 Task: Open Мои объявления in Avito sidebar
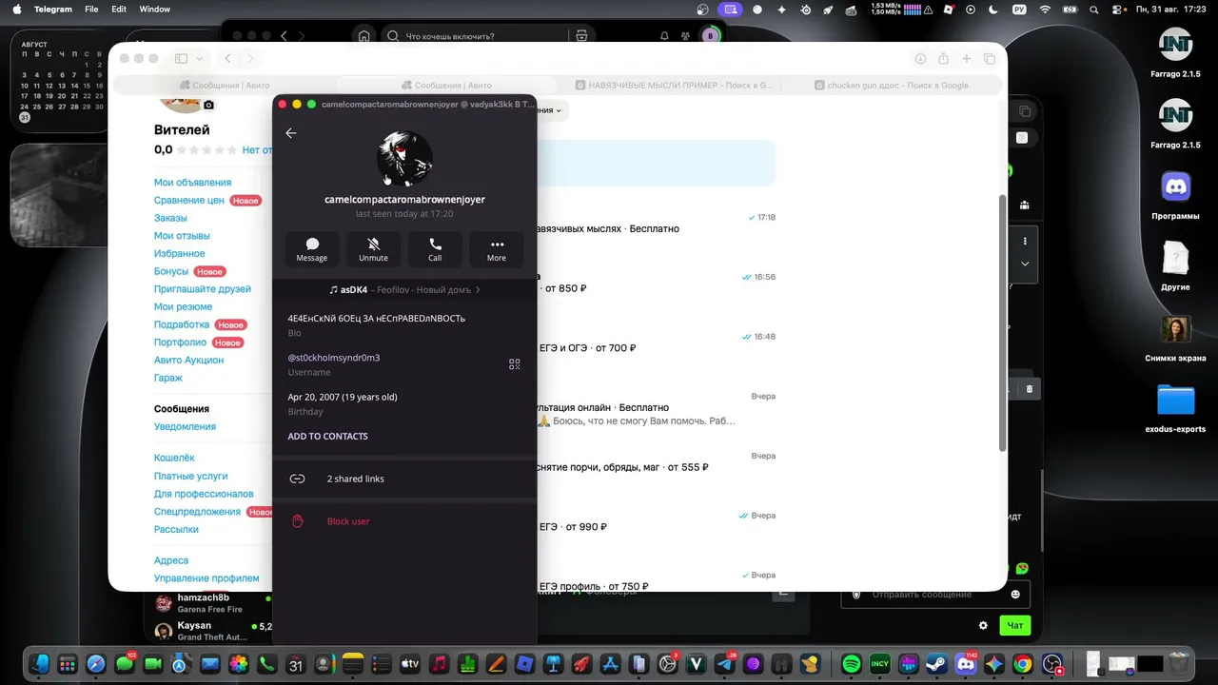coord(192,183)
